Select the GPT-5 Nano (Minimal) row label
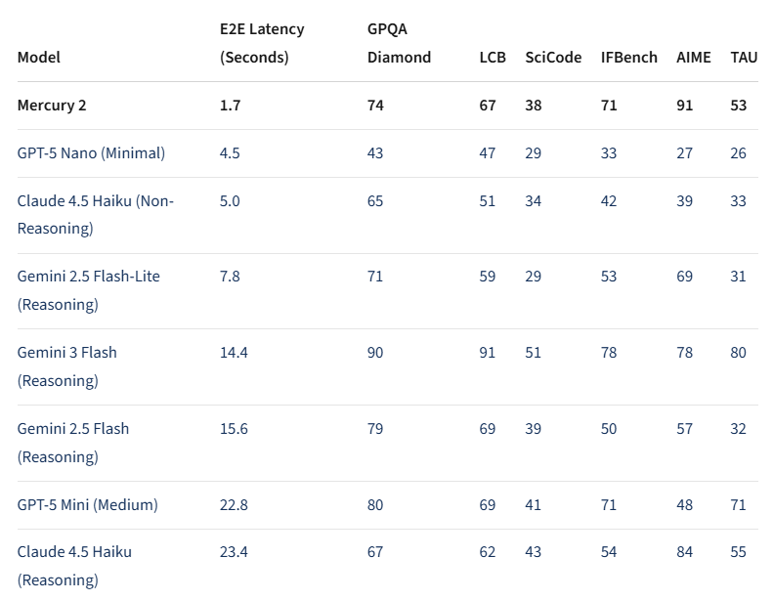774x600 pixels. [91, 153]
